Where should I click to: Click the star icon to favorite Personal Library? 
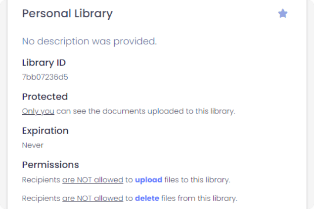283,13
